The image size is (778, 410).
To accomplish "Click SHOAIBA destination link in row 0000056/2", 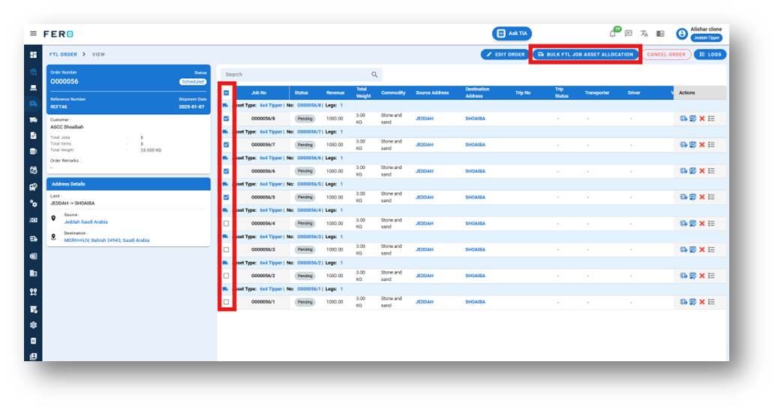I will click(475, 276).
